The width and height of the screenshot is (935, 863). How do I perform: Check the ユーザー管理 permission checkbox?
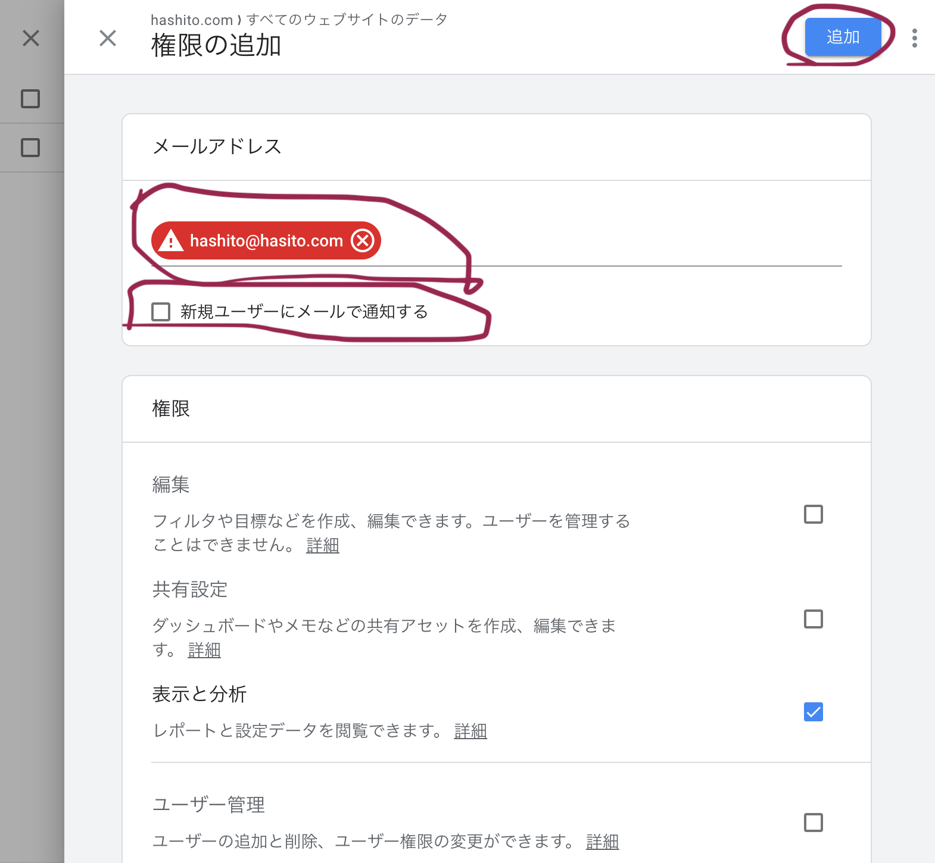click(813, 823)
